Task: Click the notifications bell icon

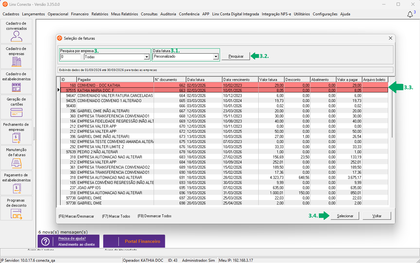Action: pos(410,14)
